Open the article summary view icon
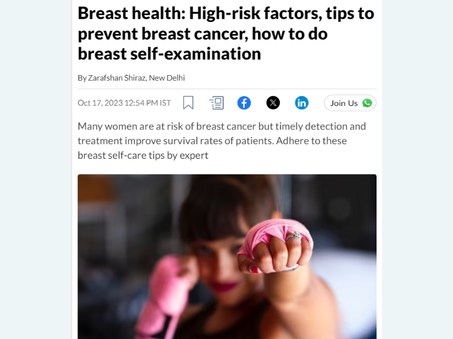This screenshot has width=453, height=339. (x=216, y=103)
